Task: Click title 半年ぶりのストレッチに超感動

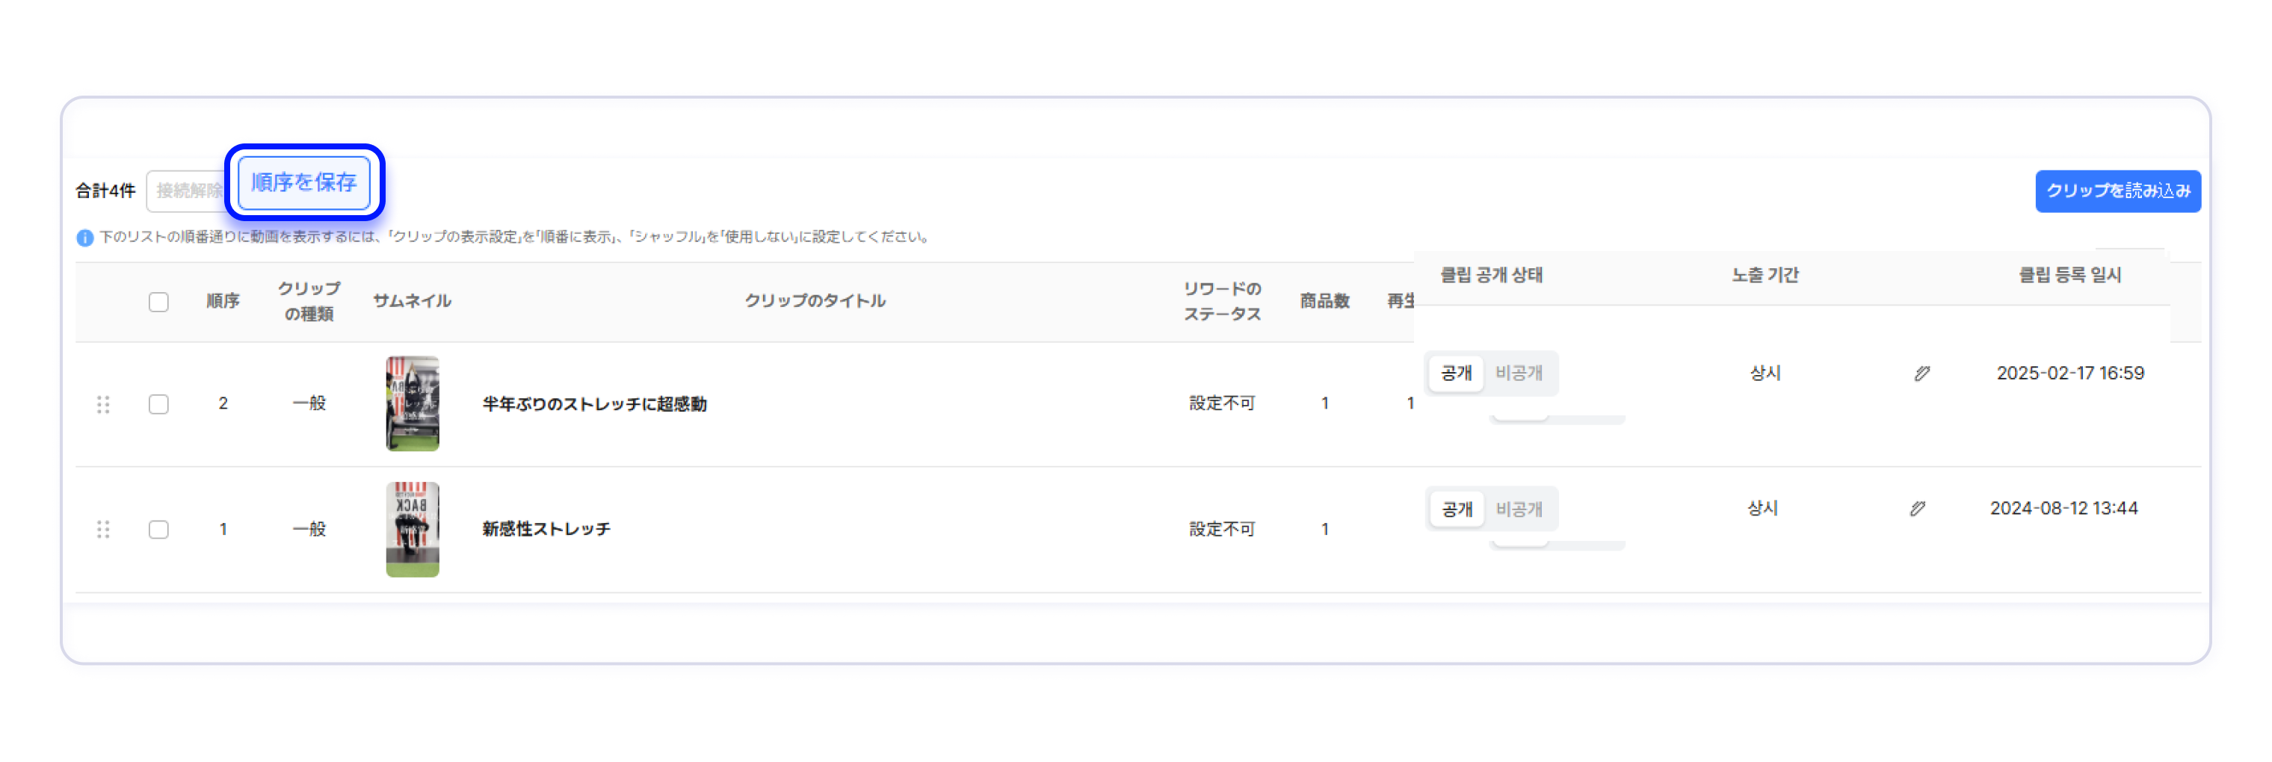Action: 594,404
